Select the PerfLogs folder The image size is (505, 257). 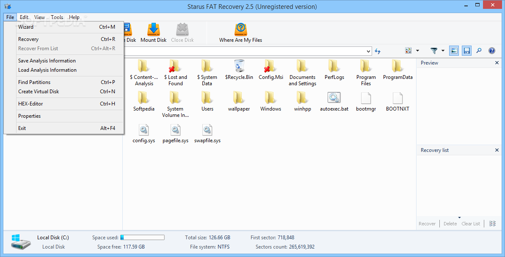(334, 70)
